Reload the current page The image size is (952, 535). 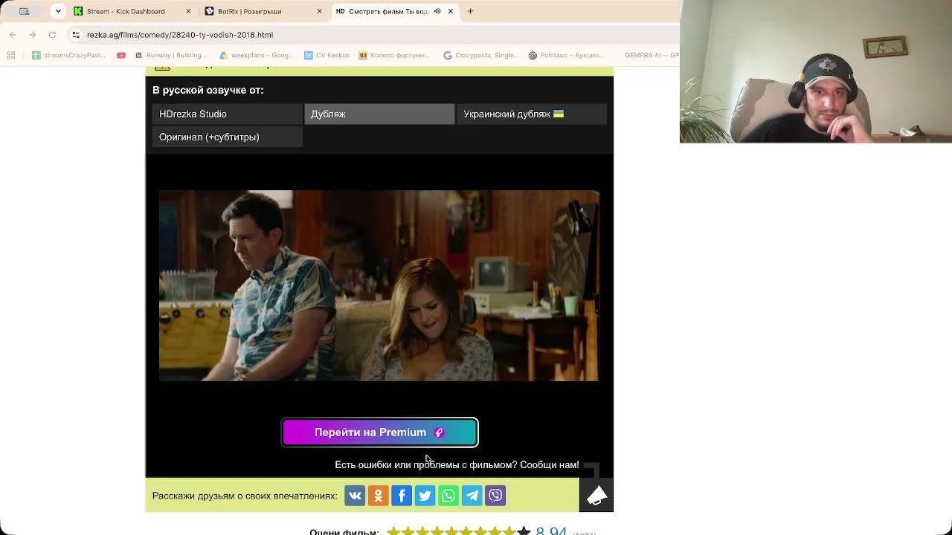(52, 35)
